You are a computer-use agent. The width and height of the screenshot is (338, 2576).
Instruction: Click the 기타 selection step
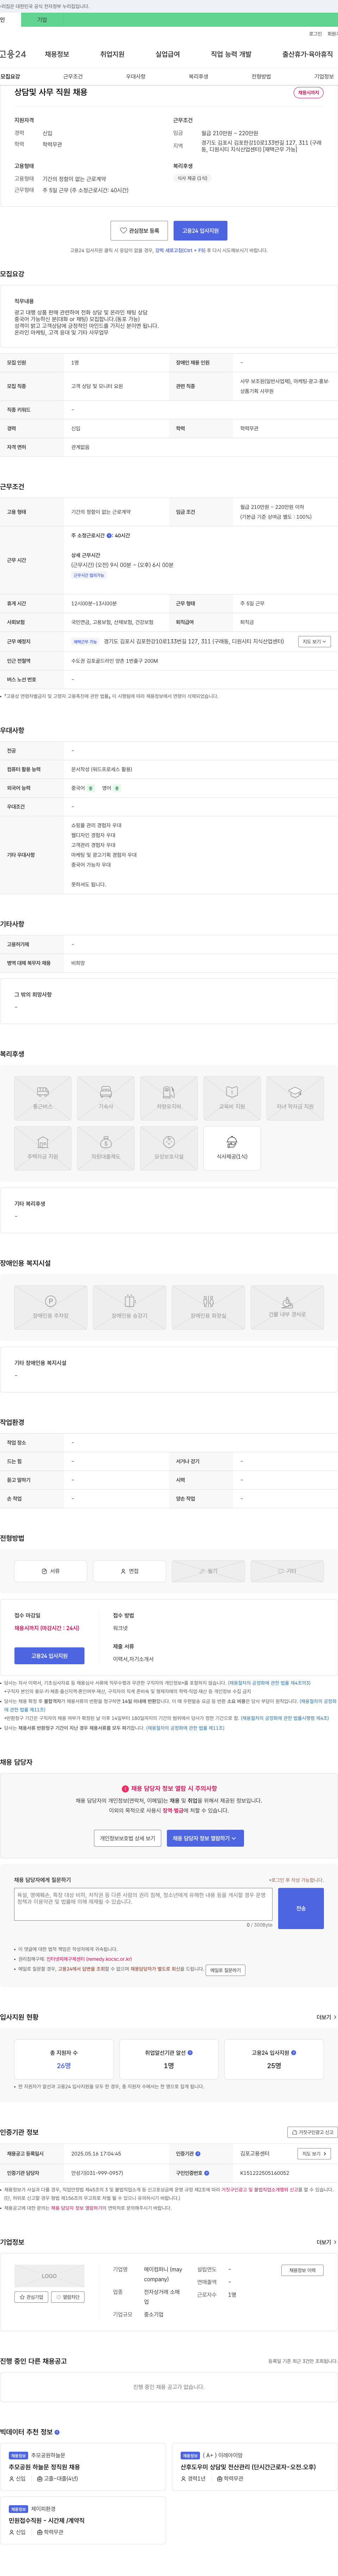(x=287, y=1571)
